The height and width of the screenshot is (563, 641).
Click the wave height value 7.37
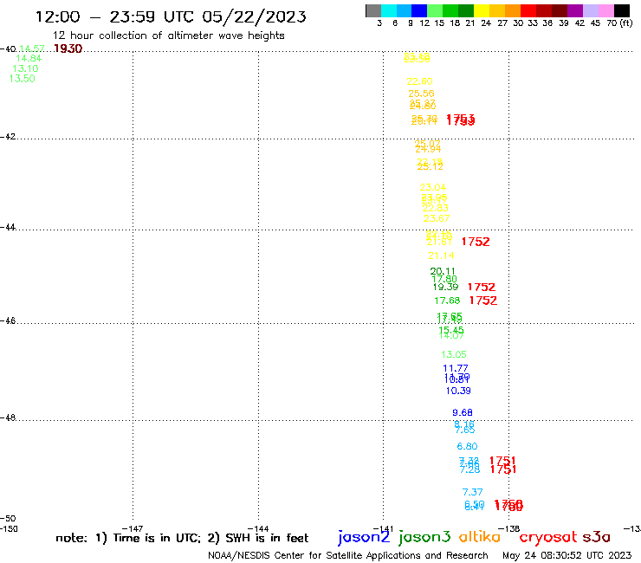[473, 492]
